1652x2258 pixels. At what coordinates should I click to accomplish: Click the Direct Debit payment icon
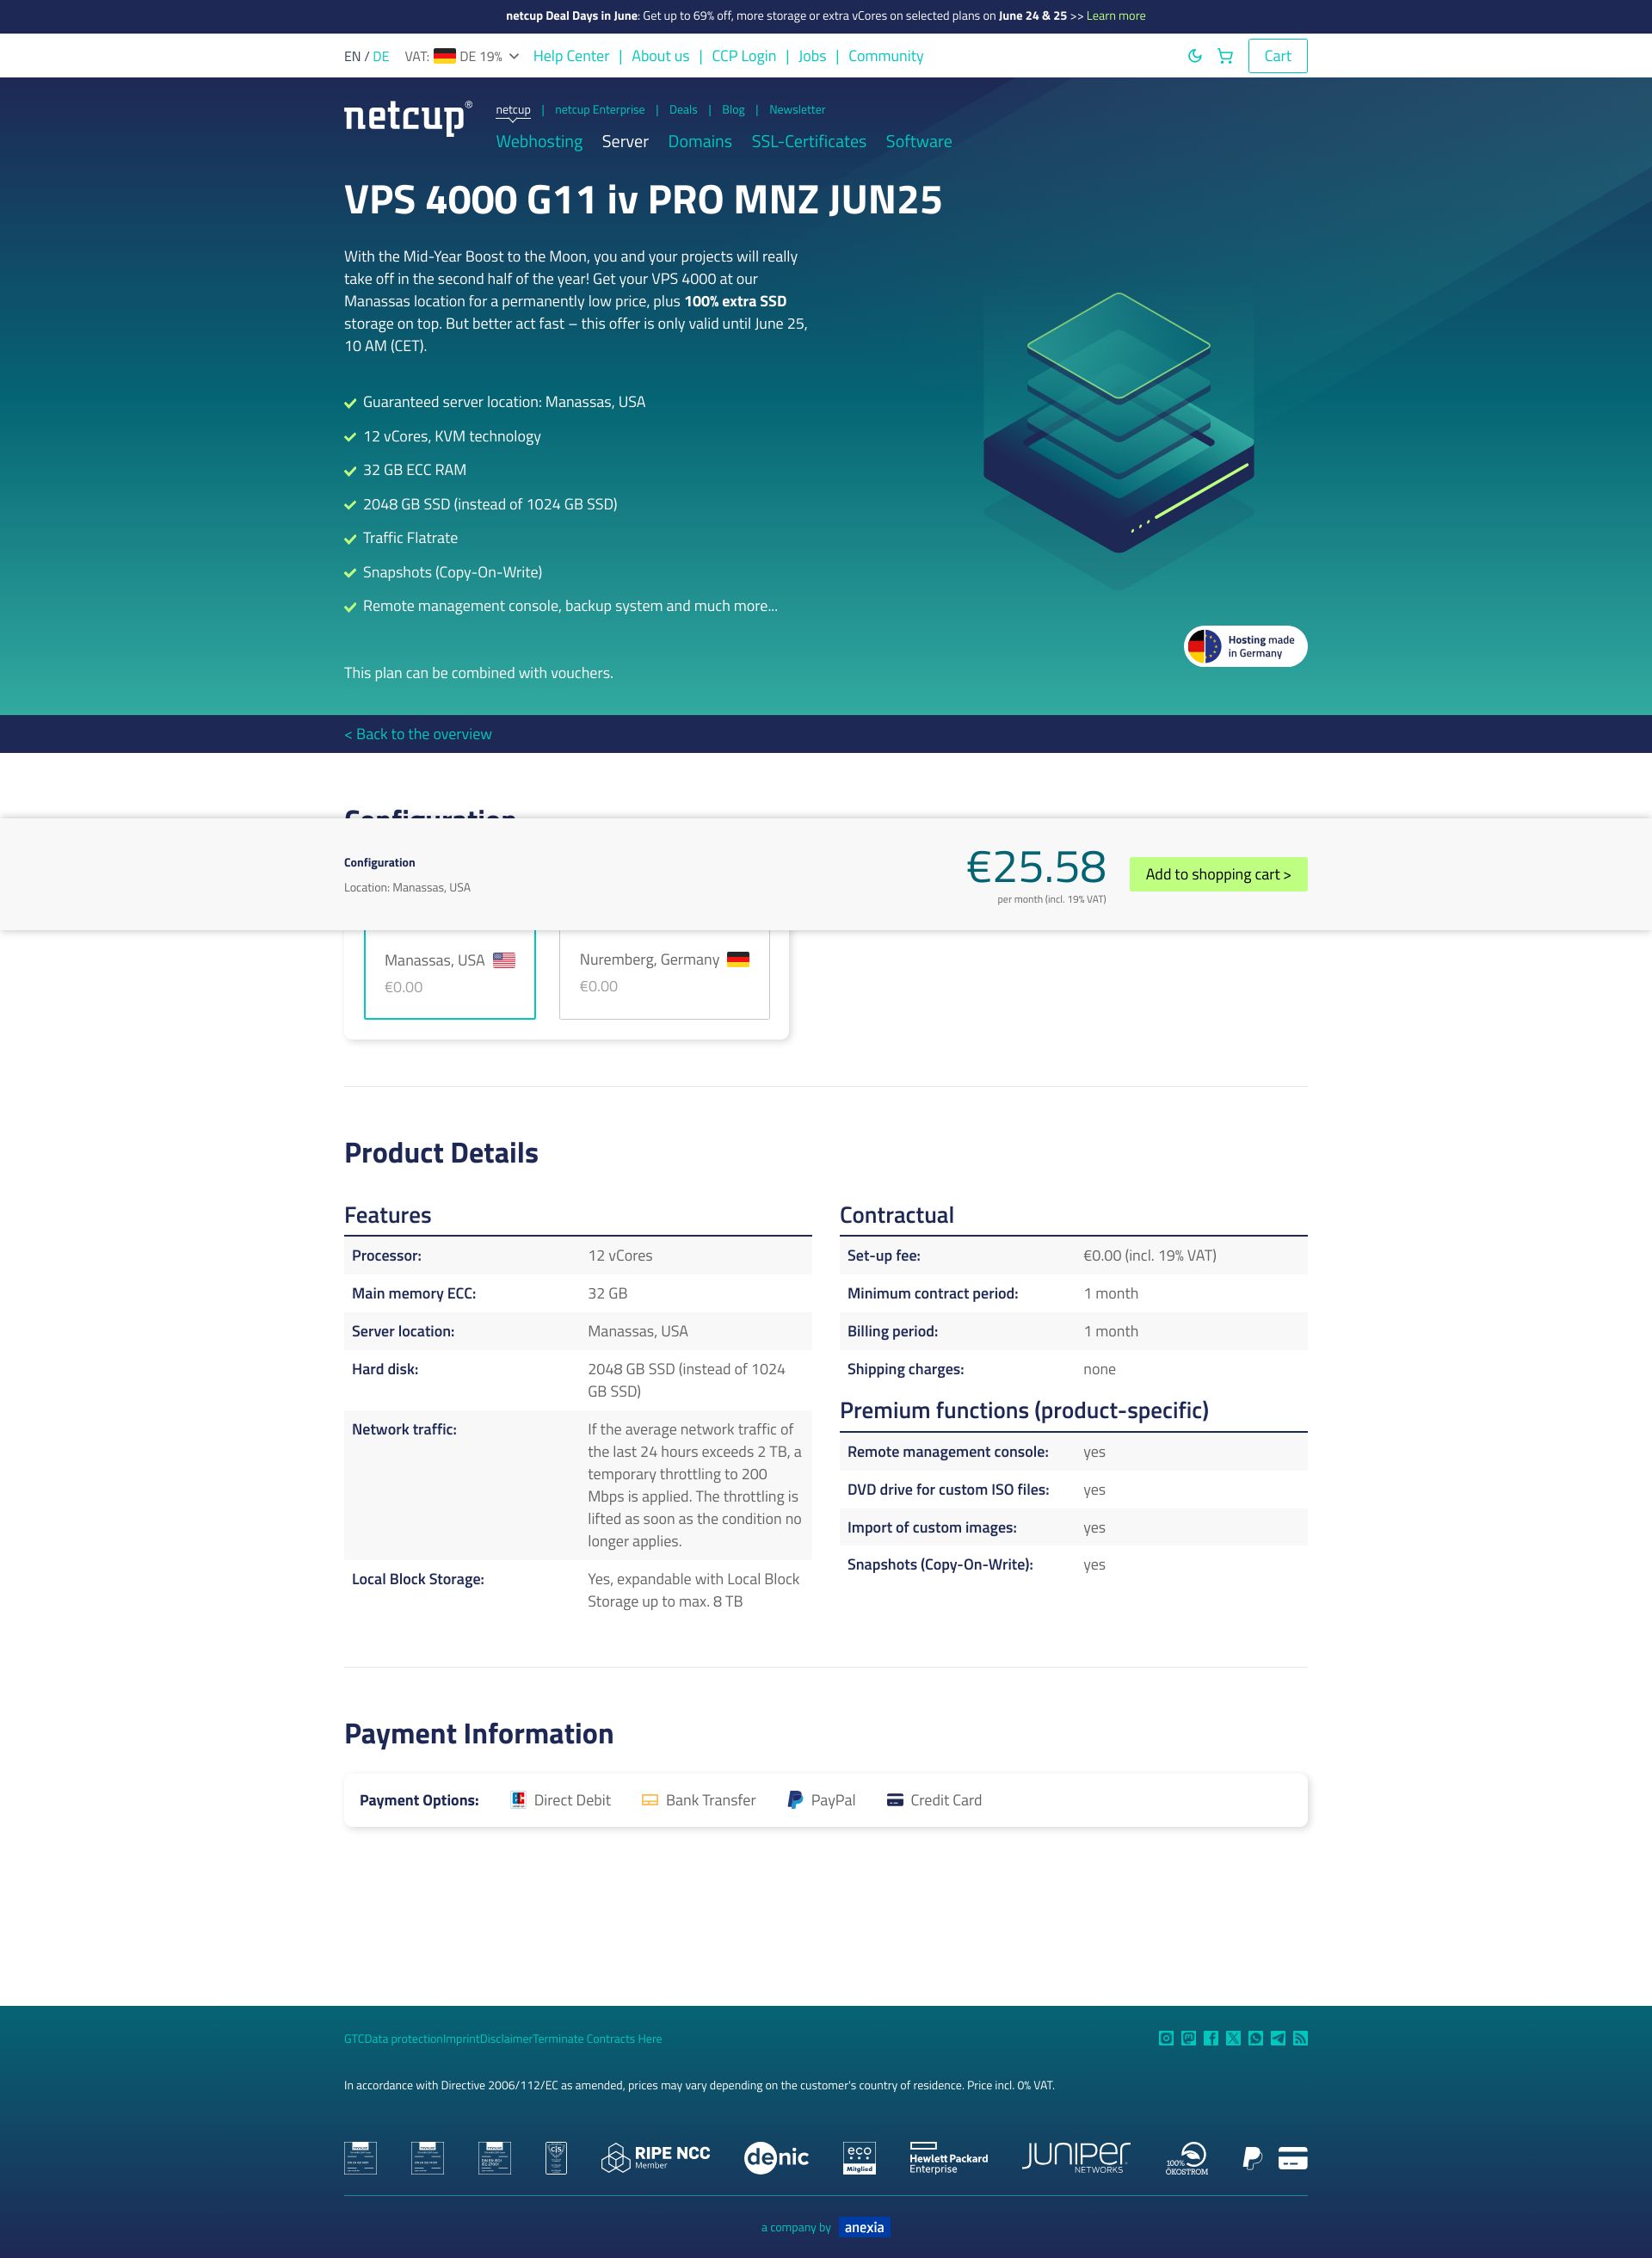click(518, 1799)
